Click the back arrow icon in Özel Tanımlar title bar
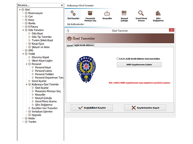The height and width of the screenshot is (144, 193). [x=68, y=31]
